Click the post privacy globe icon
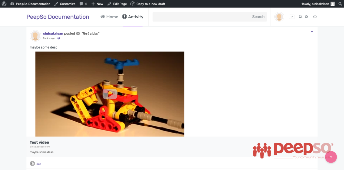 point(59,38)
